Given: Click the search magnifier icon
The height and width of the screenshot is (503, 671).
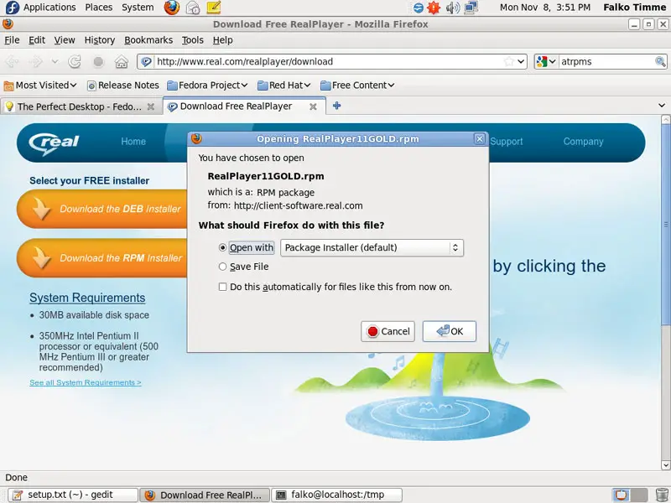Looking at the screenshot, I should (660, 61).
